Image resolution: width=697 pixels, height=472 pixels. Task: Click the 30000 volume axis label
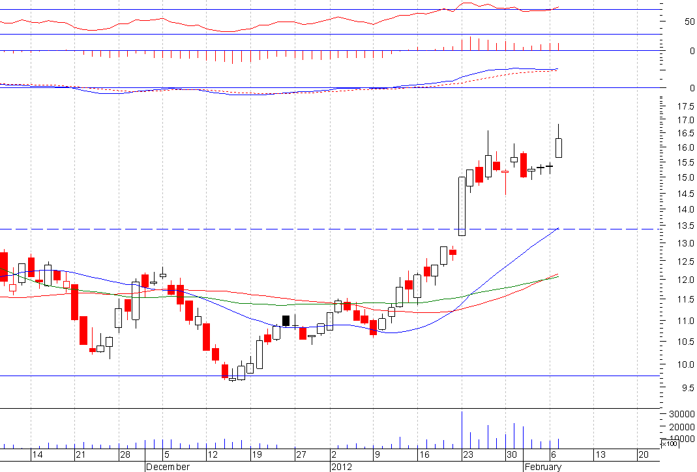pyautogui.click(x=682, y=414)
